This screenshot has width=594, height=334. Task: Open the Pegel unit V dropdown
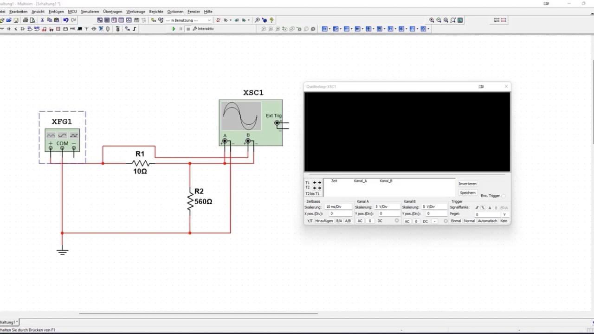click(504, 214)
